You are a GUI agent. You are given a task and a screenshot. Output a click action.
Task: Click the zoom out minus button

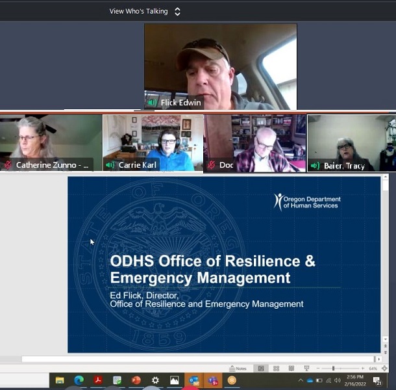[x=318, y=369]
